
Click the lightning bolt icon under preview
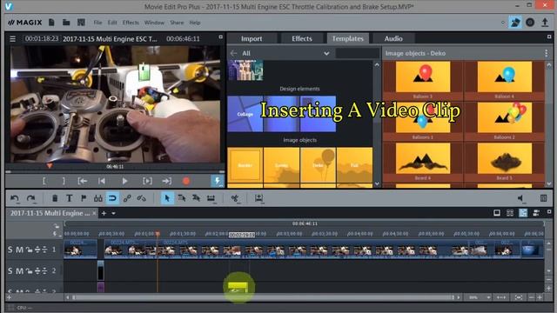coord(218,181)
